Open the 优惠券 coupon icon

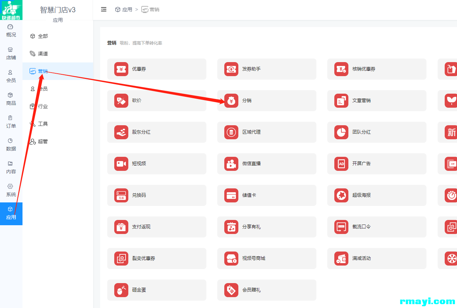pos(121,69)
